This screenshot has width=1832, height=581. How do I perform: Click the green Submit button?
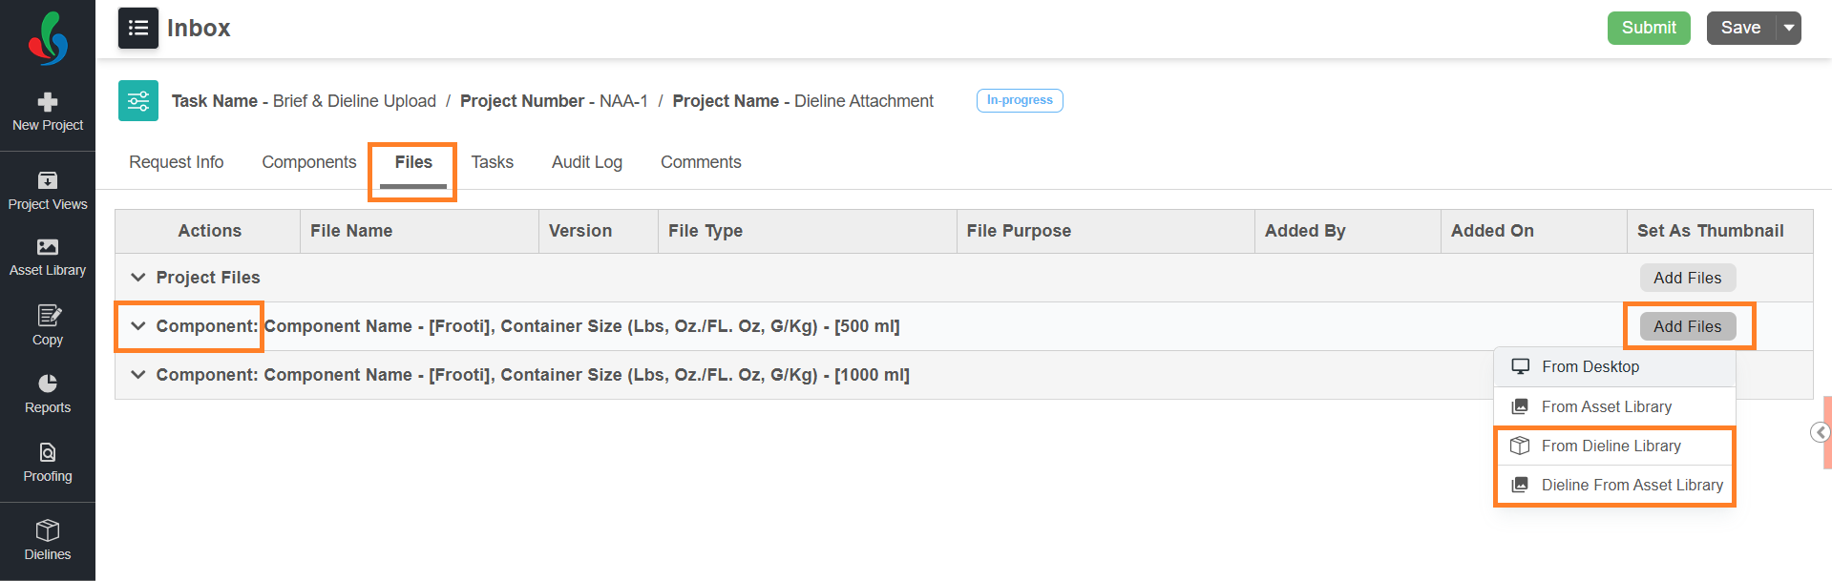click(1649, 28)
